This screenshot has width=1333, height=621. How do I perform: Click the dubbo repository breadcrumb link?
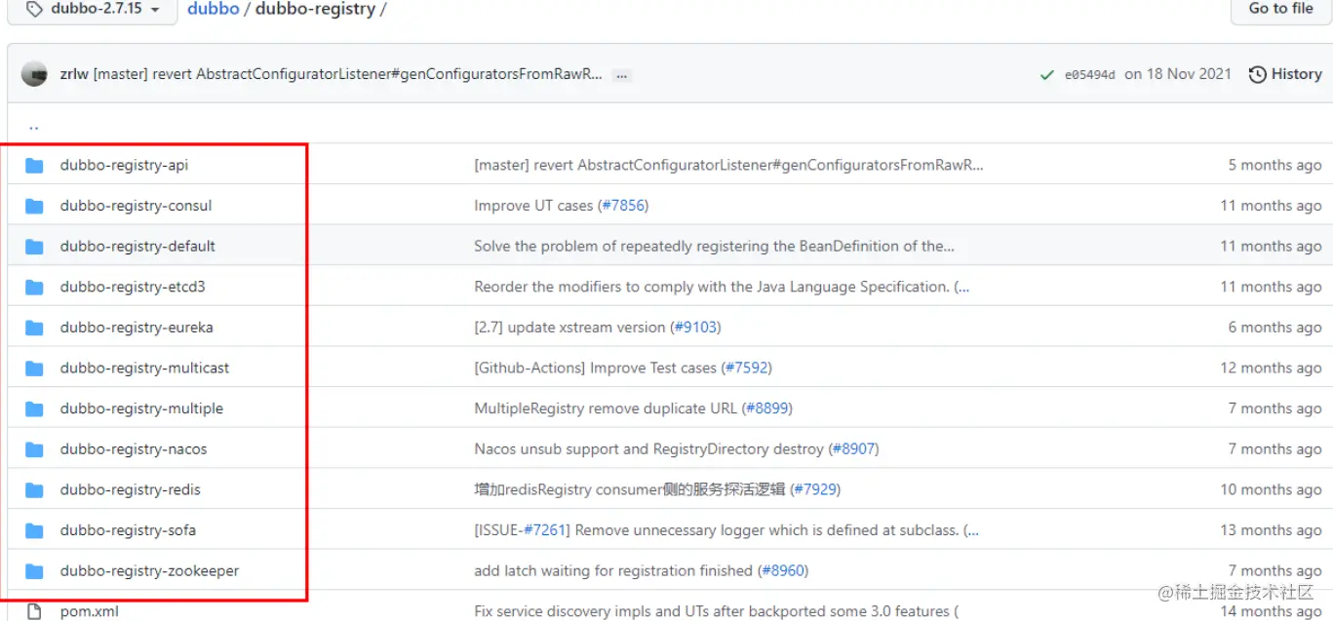point(214,9)
